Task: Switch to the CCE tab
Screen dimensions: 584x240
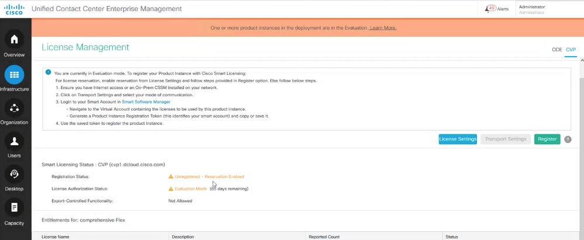Action: click(557, 50)
